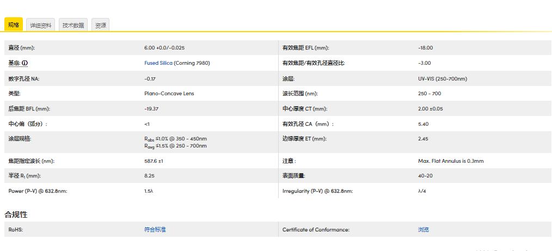Open the 浏览 certificate link
The image size is (552, 251).
[424, 230]
